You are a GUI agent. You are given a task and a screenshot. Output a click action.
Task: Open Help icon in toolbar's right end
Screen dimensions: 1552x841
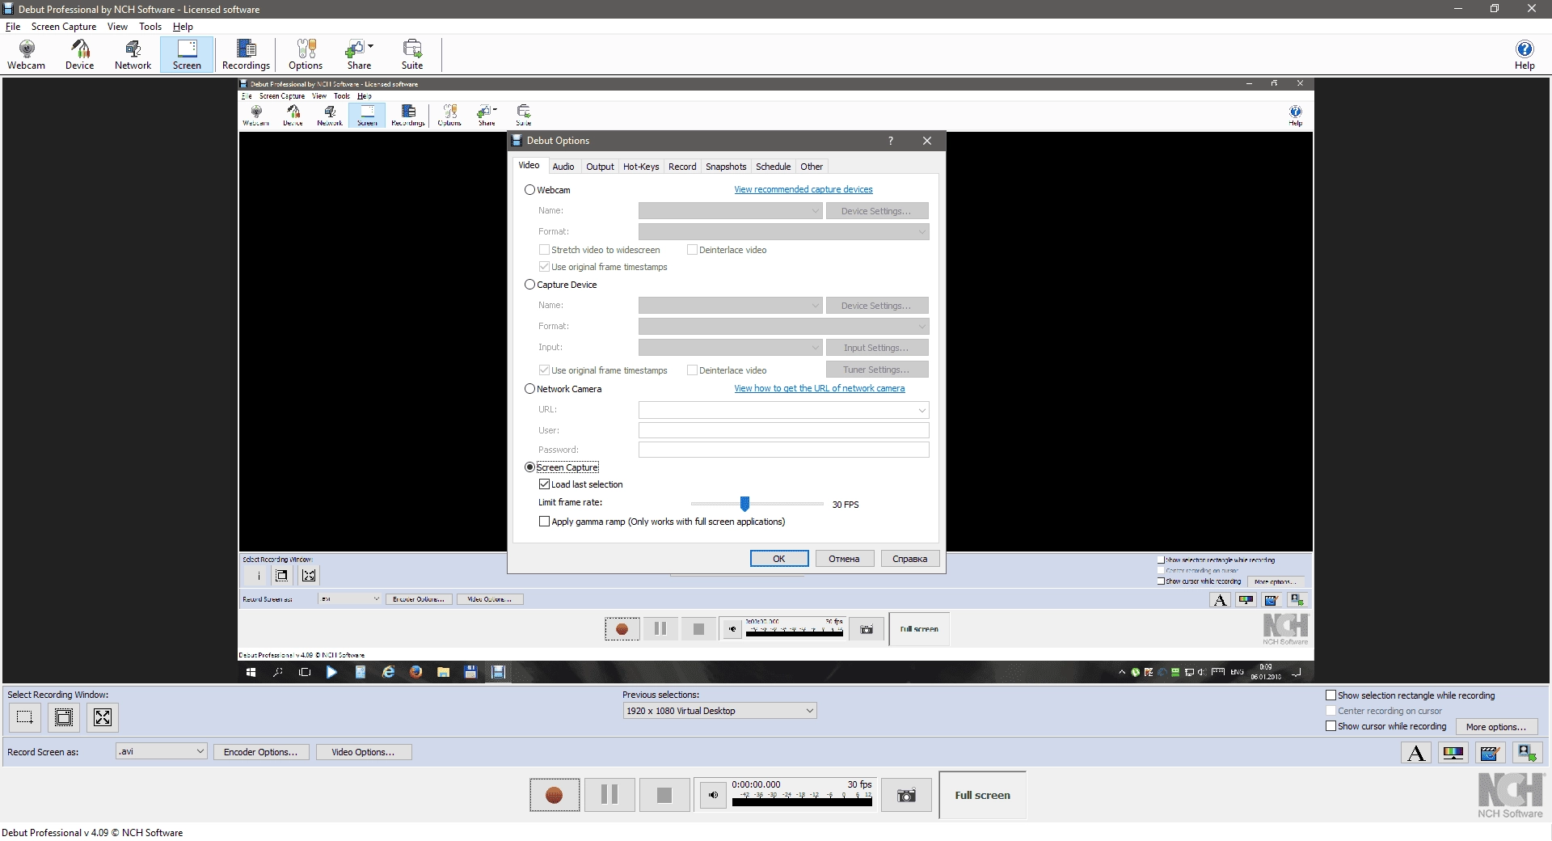tap(1525, 55)
